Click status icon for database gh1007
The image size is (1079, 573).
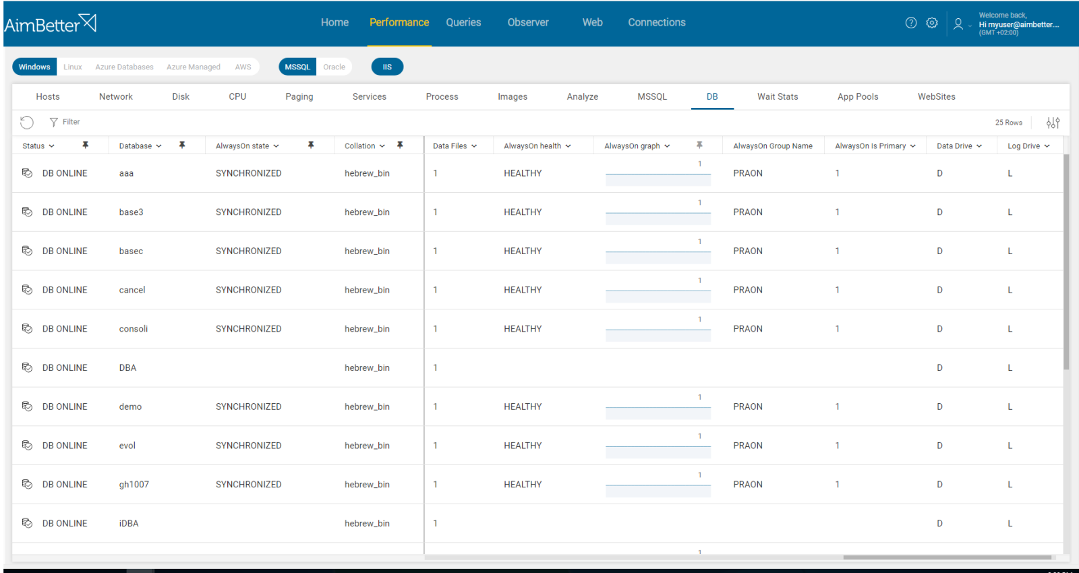pyautogui.click(x=27, y=484)
